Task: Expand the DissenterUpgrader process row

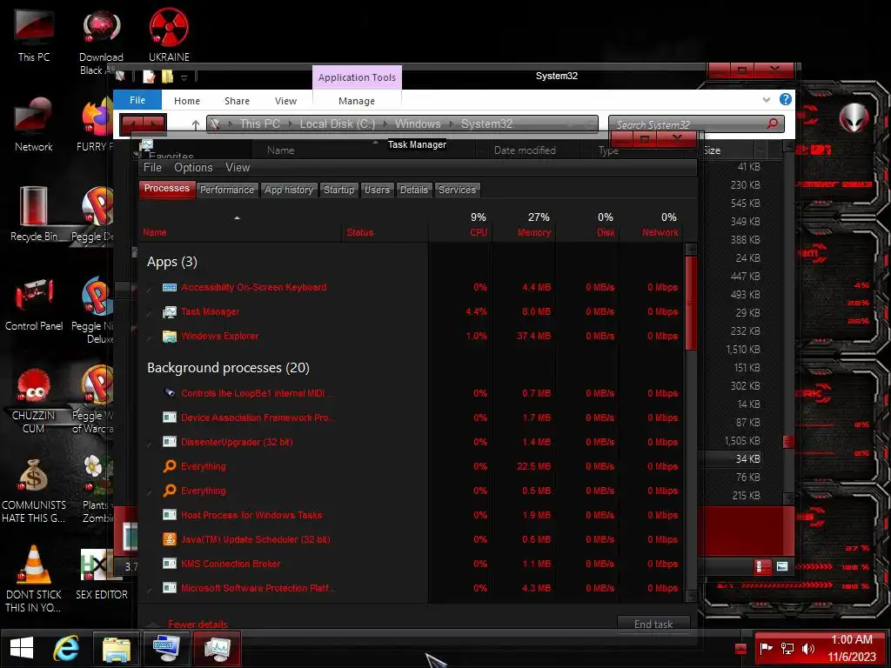Action: 150,443
